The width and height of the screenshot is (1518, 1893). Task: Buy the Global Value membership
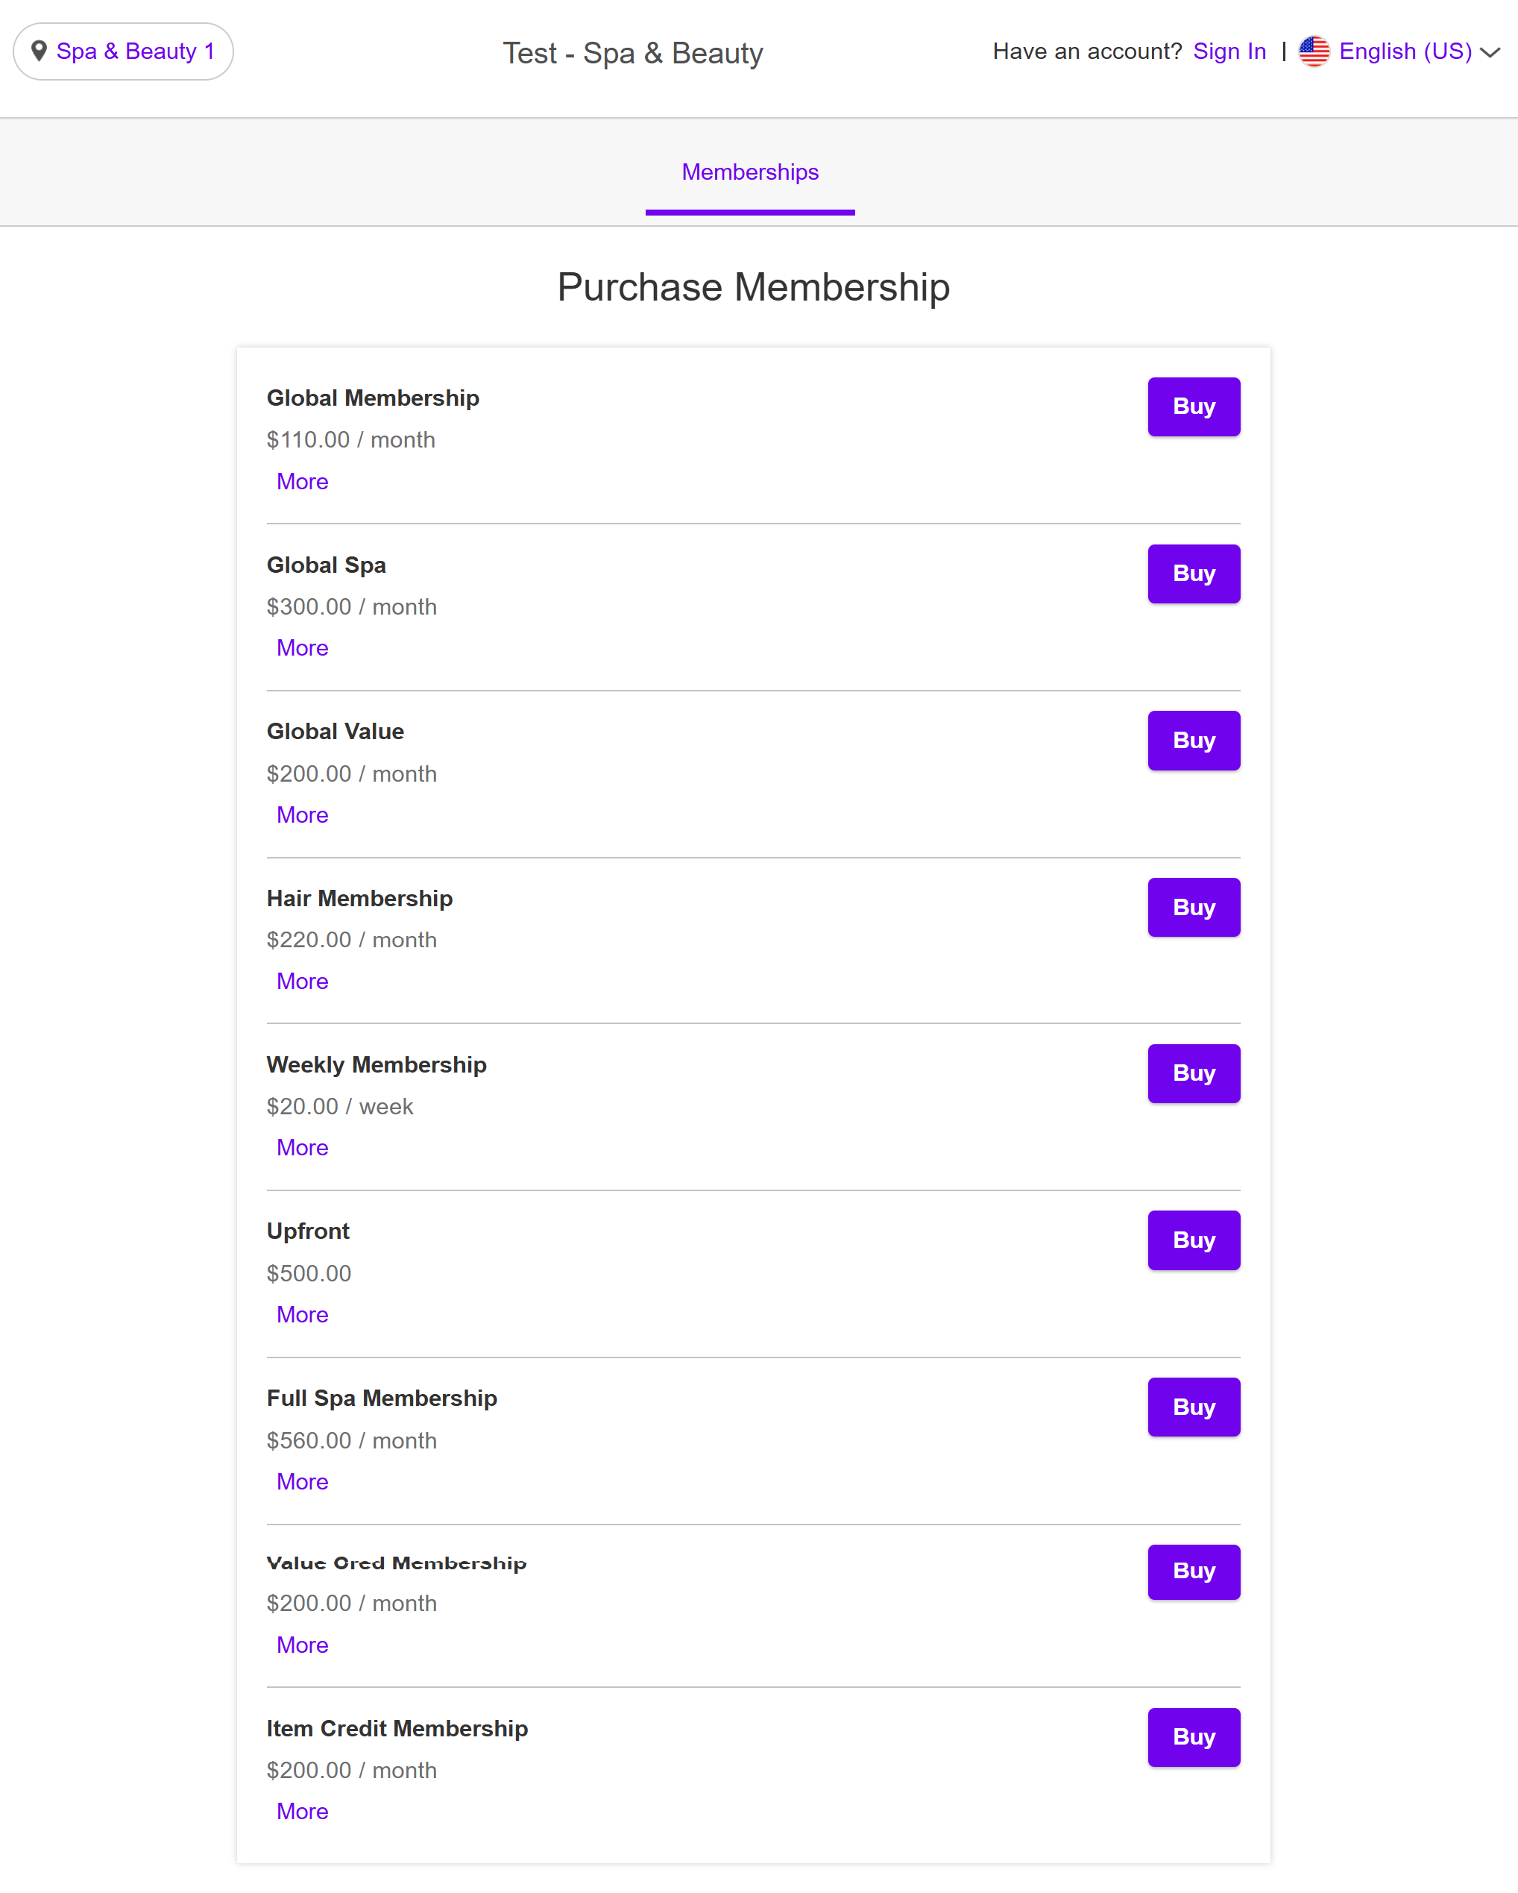point(1194,740)
